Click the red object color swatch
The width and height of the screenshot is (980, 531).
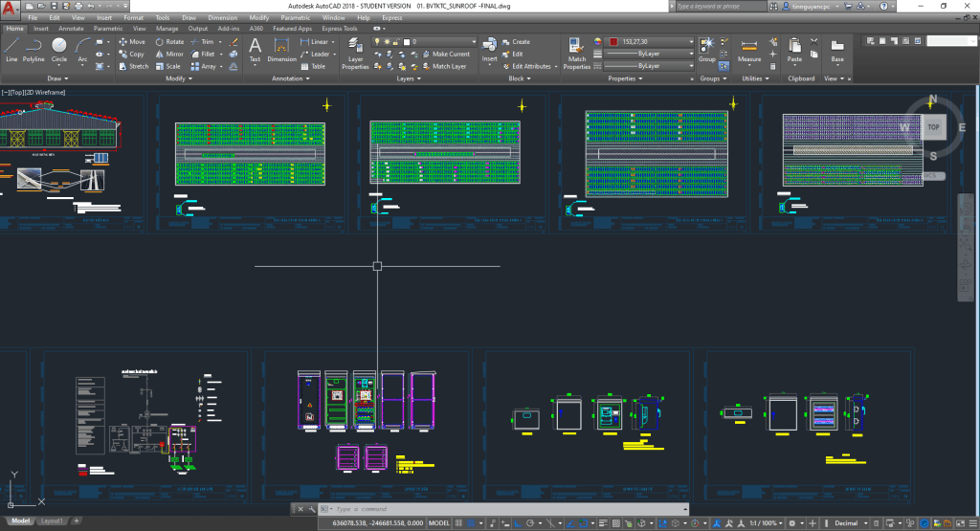[x=613, y=42]
